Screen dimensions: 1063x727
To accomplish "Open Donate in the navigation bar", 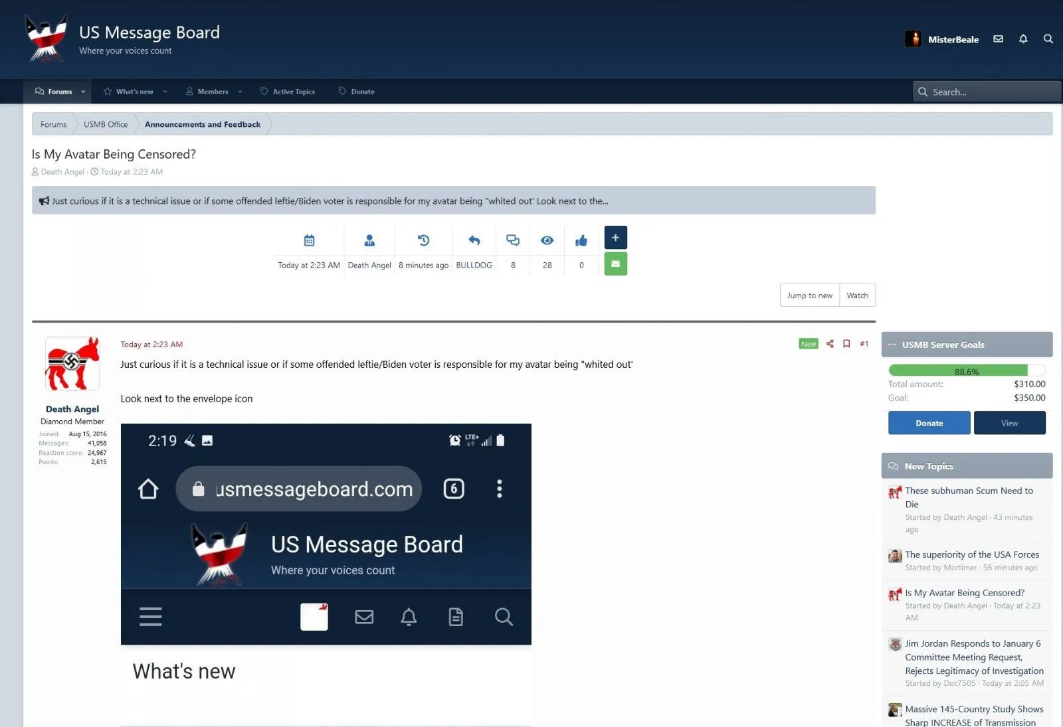I will (357, 92).
